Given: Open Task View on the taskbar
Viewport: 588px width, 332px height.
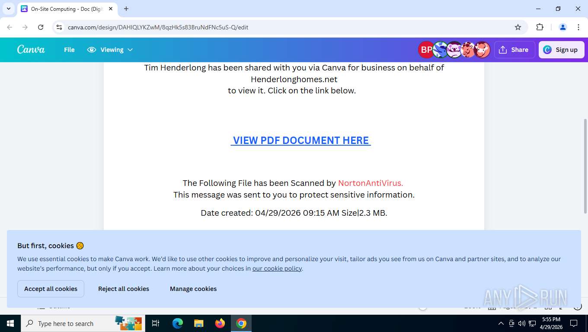Looking at the screenshot, I should 156,323.
